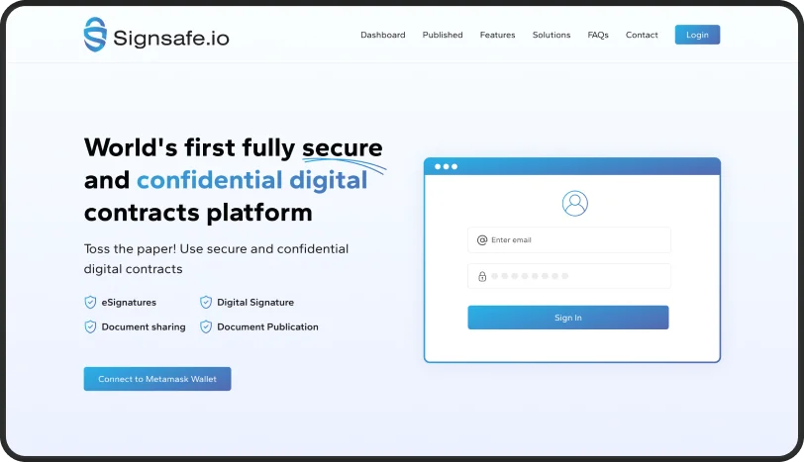Open the Features navigation link
This screenshot has width=804, height=462.
click(497, 35)
